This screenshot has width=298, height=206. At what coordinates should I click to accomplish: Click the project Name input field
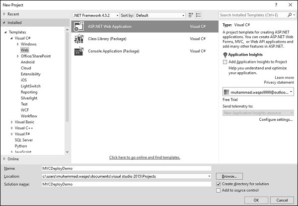(x=126, y=168)
